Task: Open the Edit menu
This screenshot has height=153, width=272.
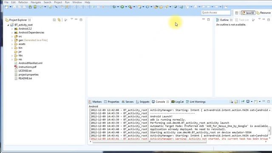Action: point(13,2)
